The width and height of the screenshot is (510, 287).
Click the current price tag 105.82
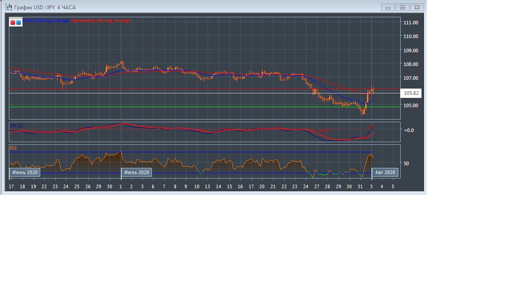tap(411, 93)
